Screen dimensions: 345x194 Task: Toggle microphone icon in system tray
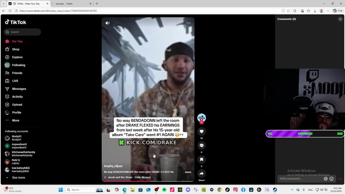pyautogui.click(x=304, y=190)
